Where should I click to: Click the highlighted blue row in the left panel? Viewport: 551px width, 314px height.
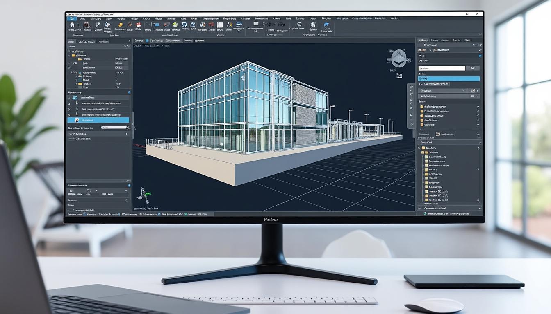point(98,120)
